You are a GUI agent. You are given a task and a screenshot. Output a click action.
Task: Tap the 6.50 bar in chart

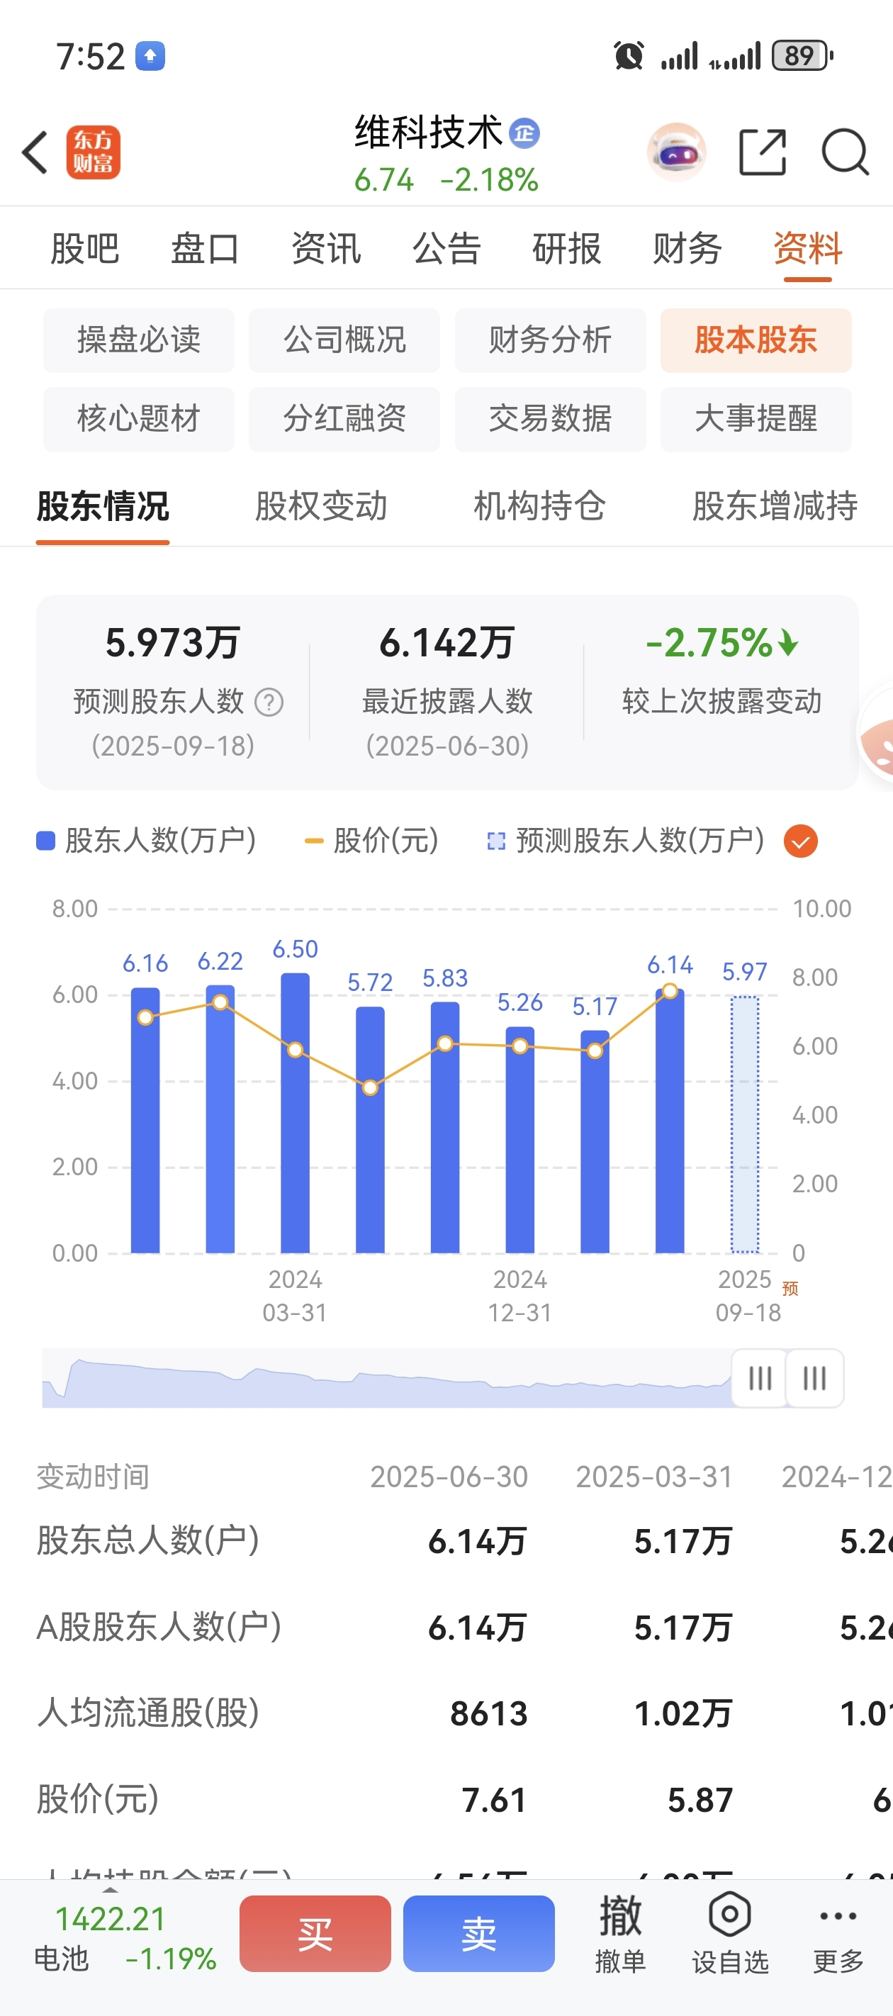295,1113
